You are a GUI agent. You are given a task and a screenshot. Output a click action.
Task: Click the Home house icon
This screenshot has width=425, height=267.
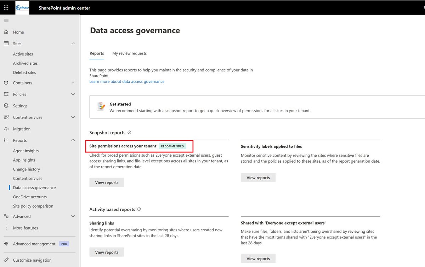[6, 32]
